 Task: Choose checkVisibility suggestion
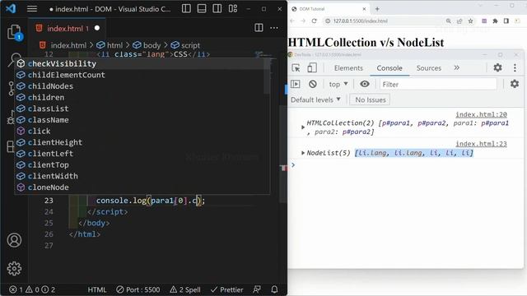tap(142, 64)
